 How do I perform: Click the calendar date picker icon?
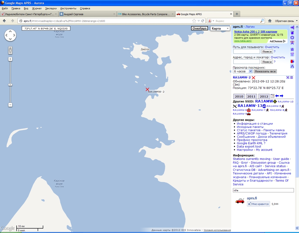(x=272, y=96)
